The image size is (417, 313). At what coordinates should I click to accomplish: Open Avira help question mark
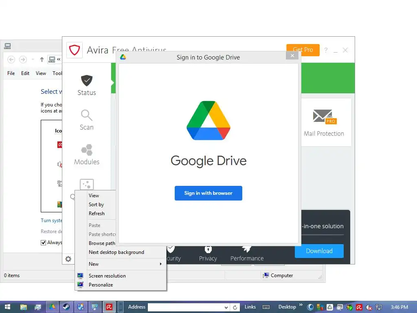coord(326,50)
